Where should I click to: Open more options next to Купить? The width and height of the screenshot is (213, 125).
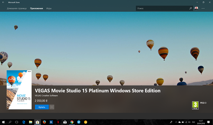coord(52,107)
